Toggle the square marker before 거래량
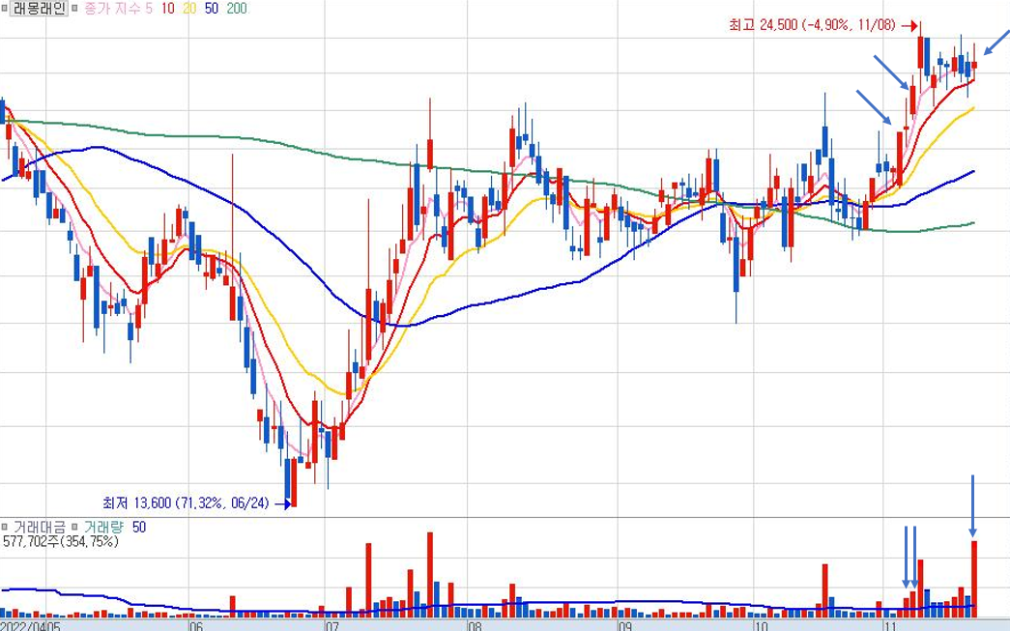The image size is (1010, 631). pos(74,528)
